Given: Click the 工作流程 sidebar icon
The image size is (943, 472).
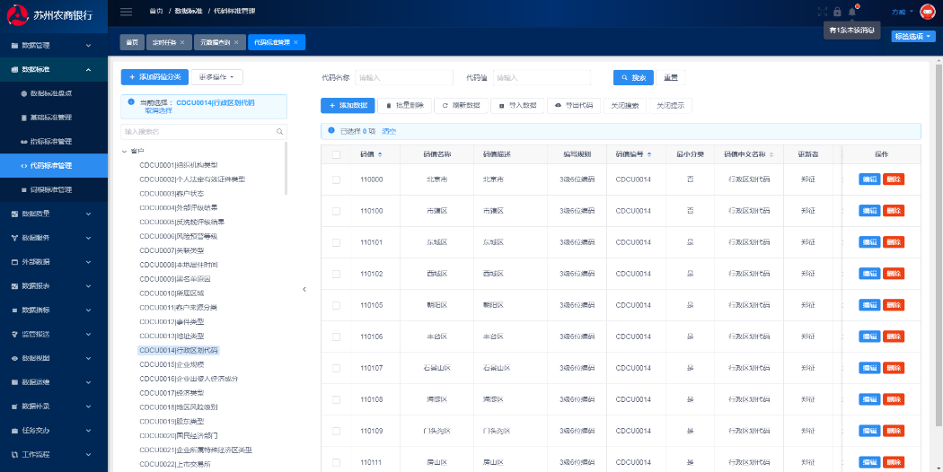Looking at the screenshot, I should (x=15, y=454).
